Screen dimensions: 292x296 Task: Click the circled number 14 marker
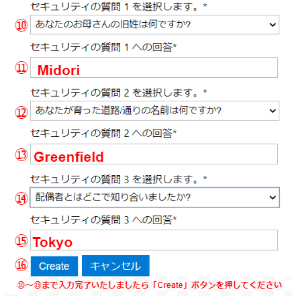point(21,198)
